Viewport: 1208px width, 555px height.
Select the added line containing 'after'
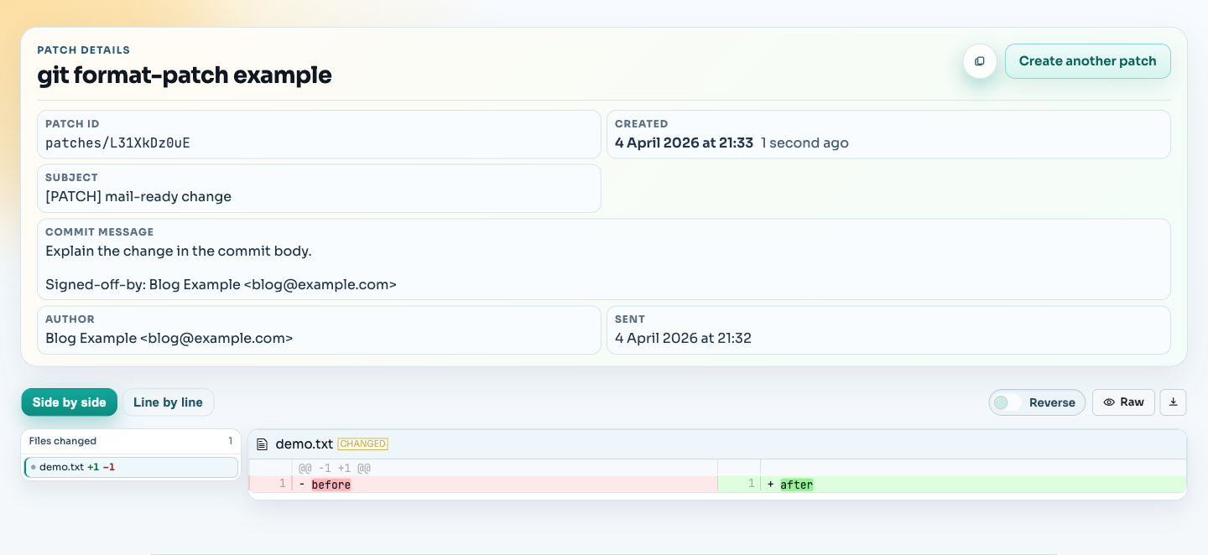coord(797,485)
